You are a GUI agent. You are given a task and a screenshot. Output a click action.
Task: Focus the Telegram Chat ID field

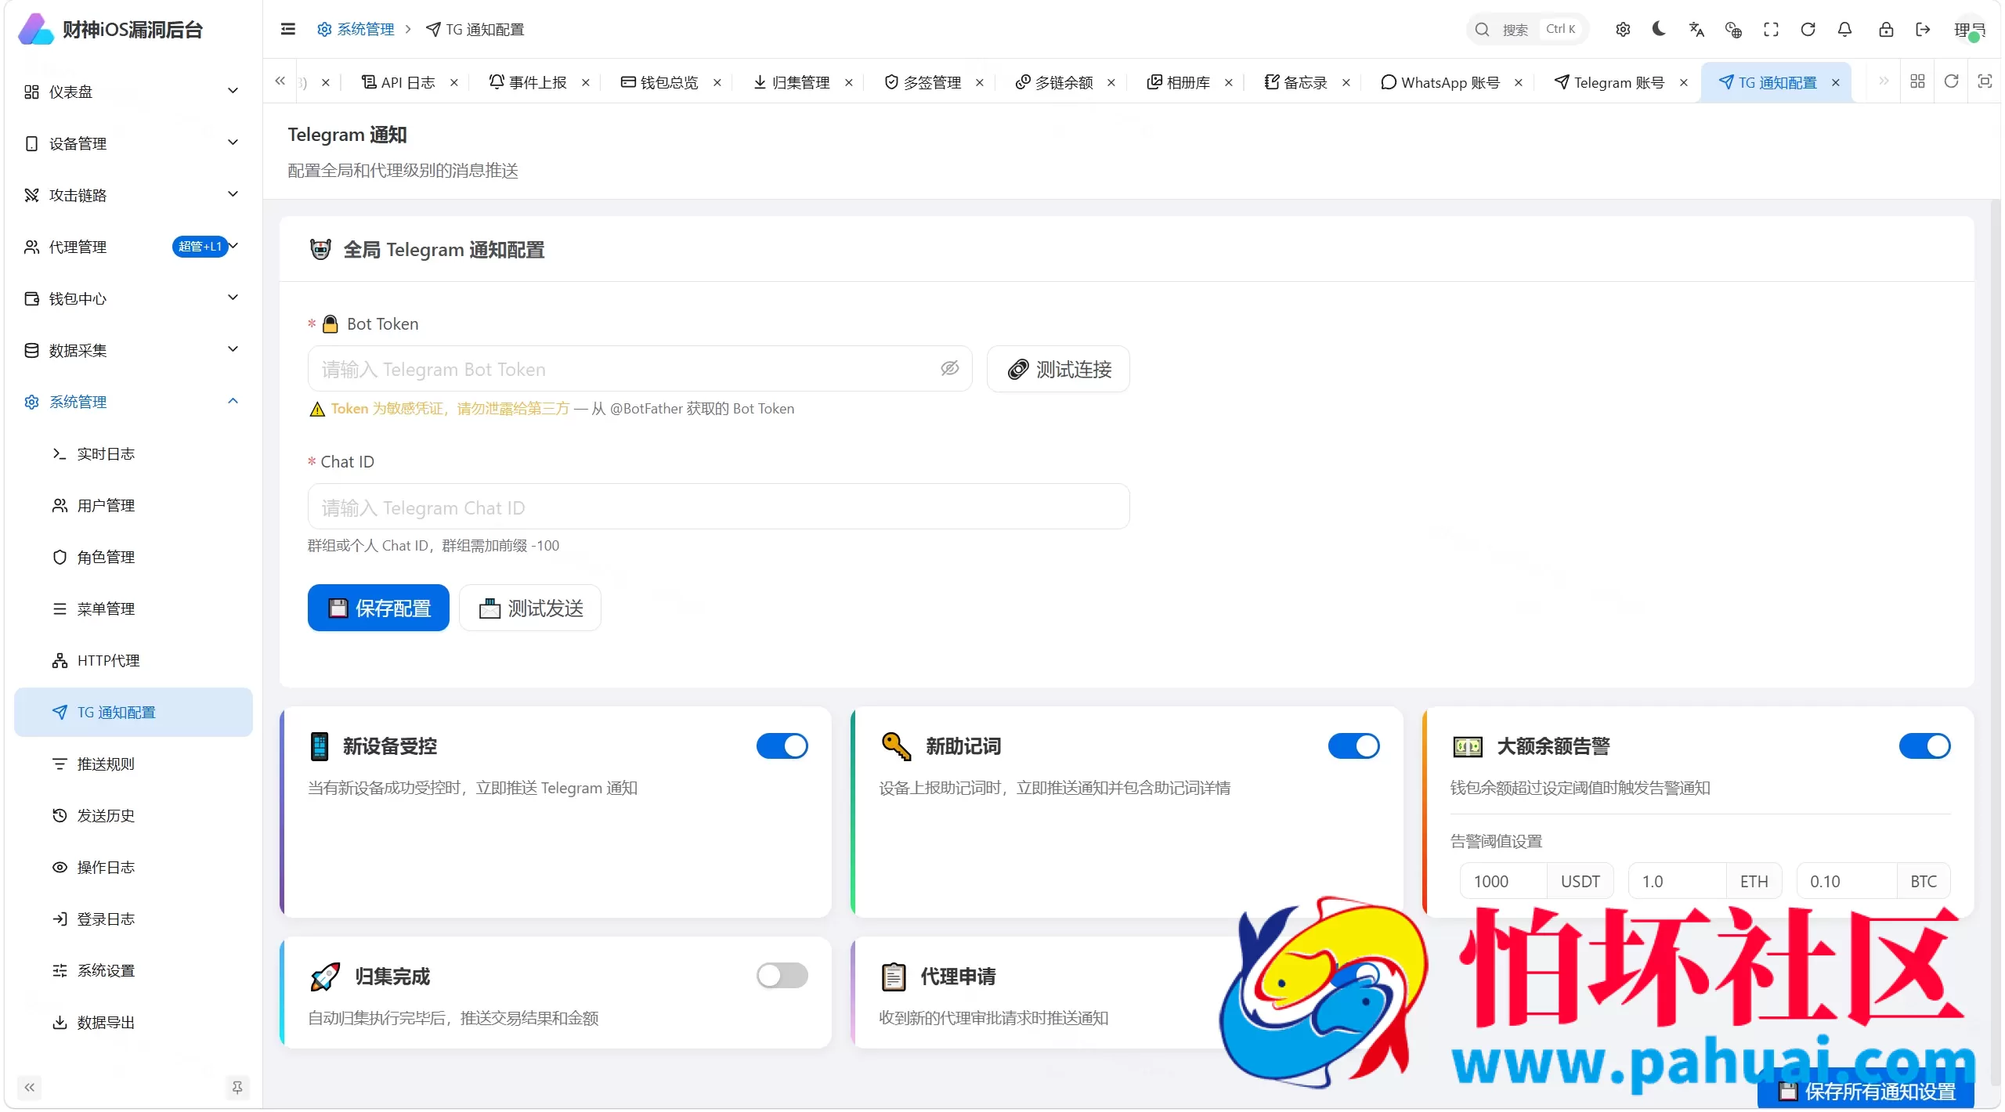[x=718, y=507]
